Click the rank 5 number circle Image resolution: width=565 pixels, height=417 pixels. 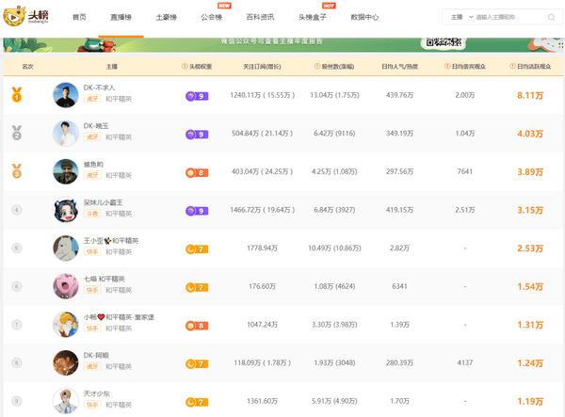[x=17, y=249]
